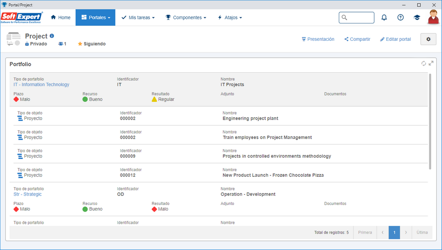Viewport: 442px width, 250px height.
Task: Open IT - Information Technology link
Action: 41,84
